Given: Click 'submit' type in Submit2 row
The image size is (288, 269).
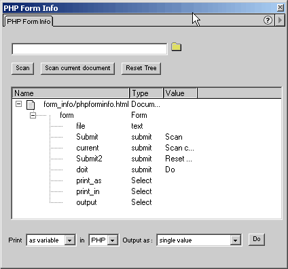Looking at the screenshot, I should pos(141,159).
